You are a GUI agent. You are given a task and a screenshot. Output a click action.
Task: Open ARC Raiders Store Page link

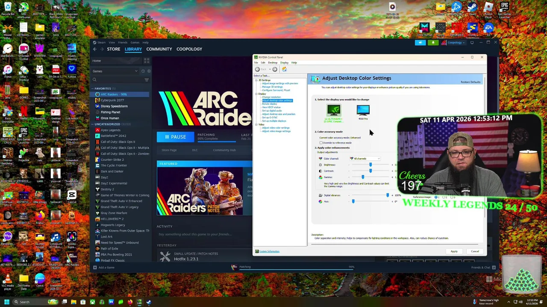click(169, 150)
